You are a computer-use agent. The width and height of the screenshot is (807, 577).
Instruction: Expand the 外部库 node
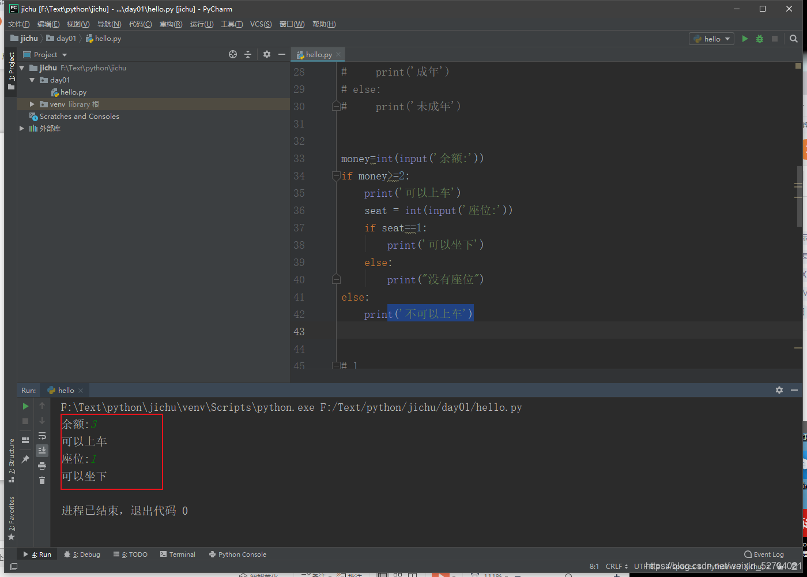(22, 129)
